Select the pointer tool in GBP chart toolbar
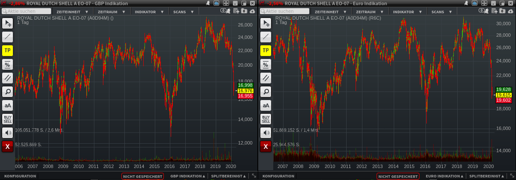The width and height of the screenshot is (516, 180). click(x=7, y=23)
